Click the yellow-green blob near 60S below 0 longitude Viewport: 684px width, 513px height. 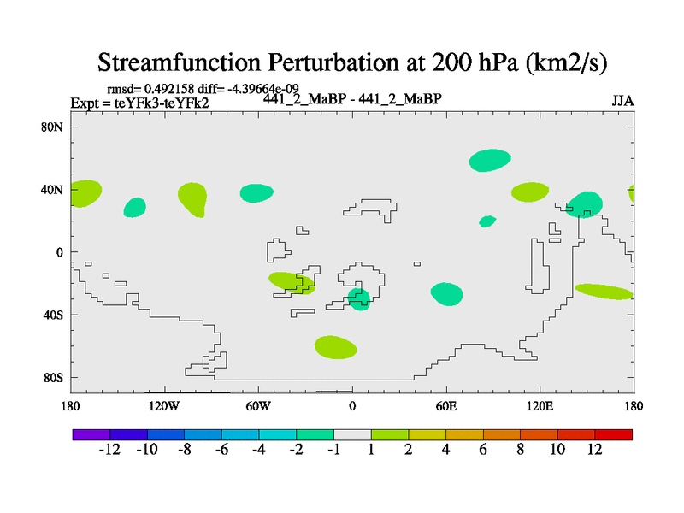tap(335, 346)
